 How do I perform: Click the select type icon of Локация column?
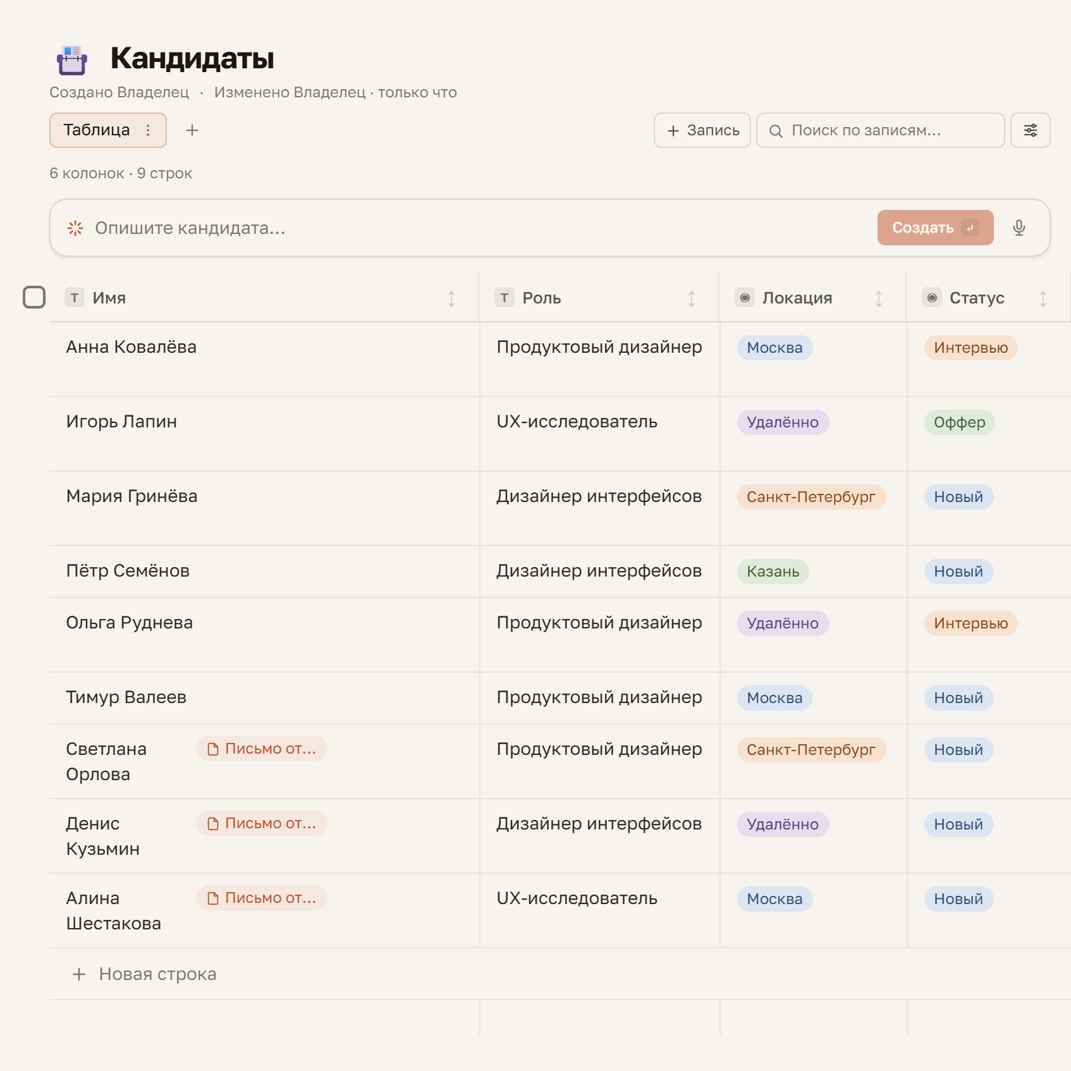745,298
